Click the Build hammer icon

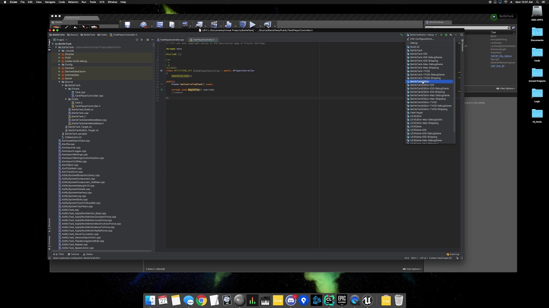[401, 35]
